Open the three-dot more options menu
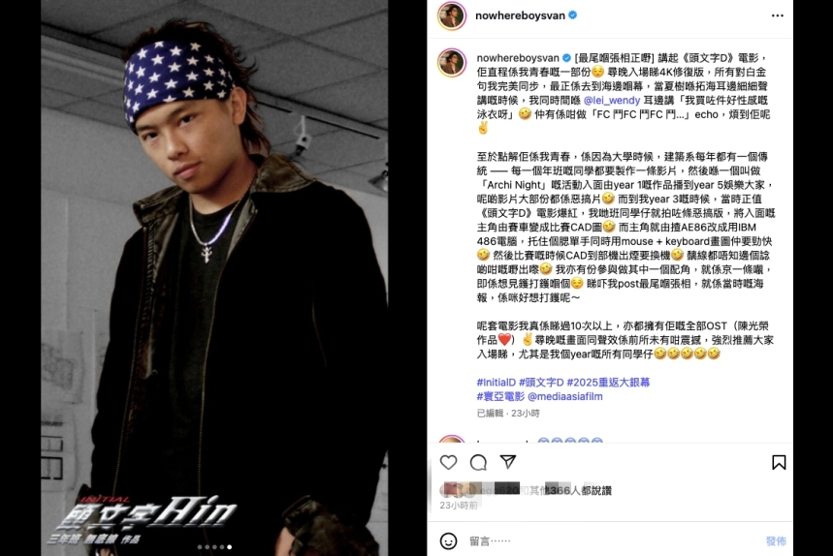833x556 pixels. tap(777, 15)
